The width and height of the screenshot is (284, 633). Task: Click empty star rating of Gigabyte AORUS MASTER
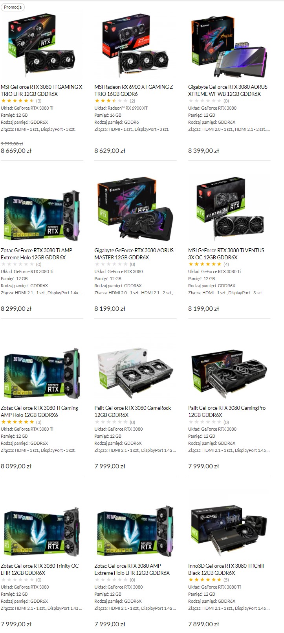(111, 264)
